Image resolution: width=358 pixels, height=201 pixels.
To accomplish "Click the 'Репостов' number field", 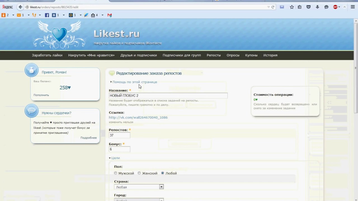I will click(119, 135).
